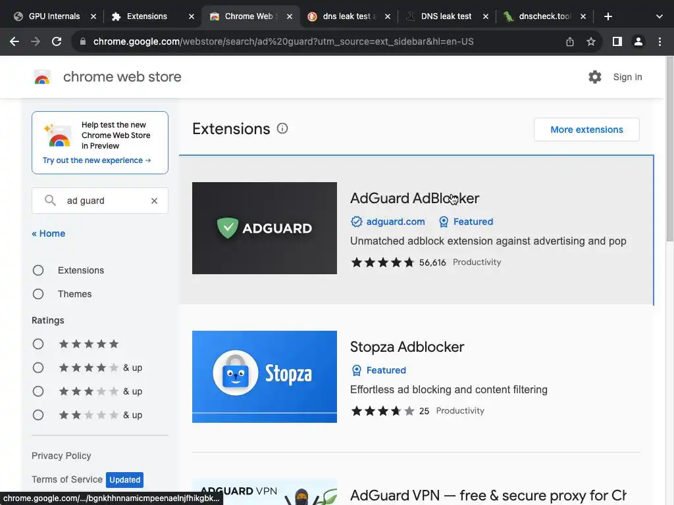Close the Chrome Web Store tab
Viewport: 674px width, 505px height.
(x=290, y=16)
